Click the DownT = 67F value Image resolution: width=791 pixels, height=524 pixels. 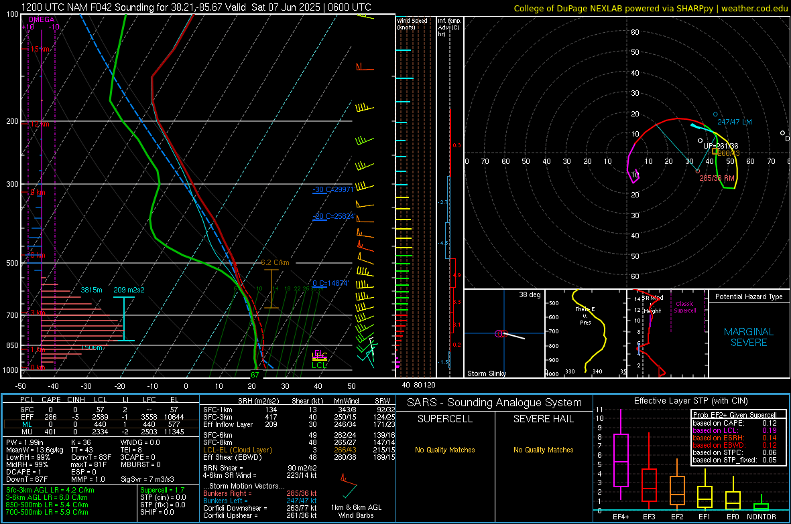[x=27, y=479]
